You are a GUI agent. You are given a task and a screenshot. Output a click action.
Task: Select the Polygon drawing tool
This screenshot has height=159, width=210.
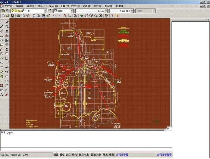coord(2,40)
